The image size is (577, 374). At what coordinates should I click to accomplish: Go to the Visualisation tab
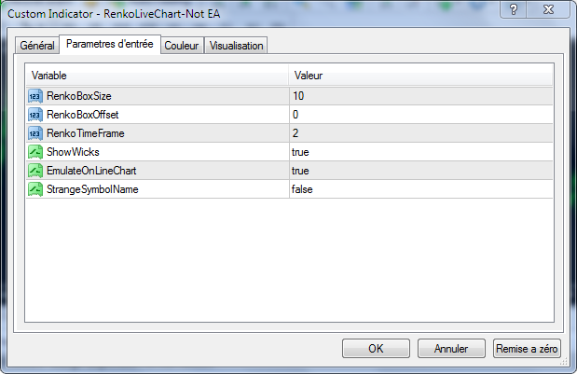click(x=236, y=46)
